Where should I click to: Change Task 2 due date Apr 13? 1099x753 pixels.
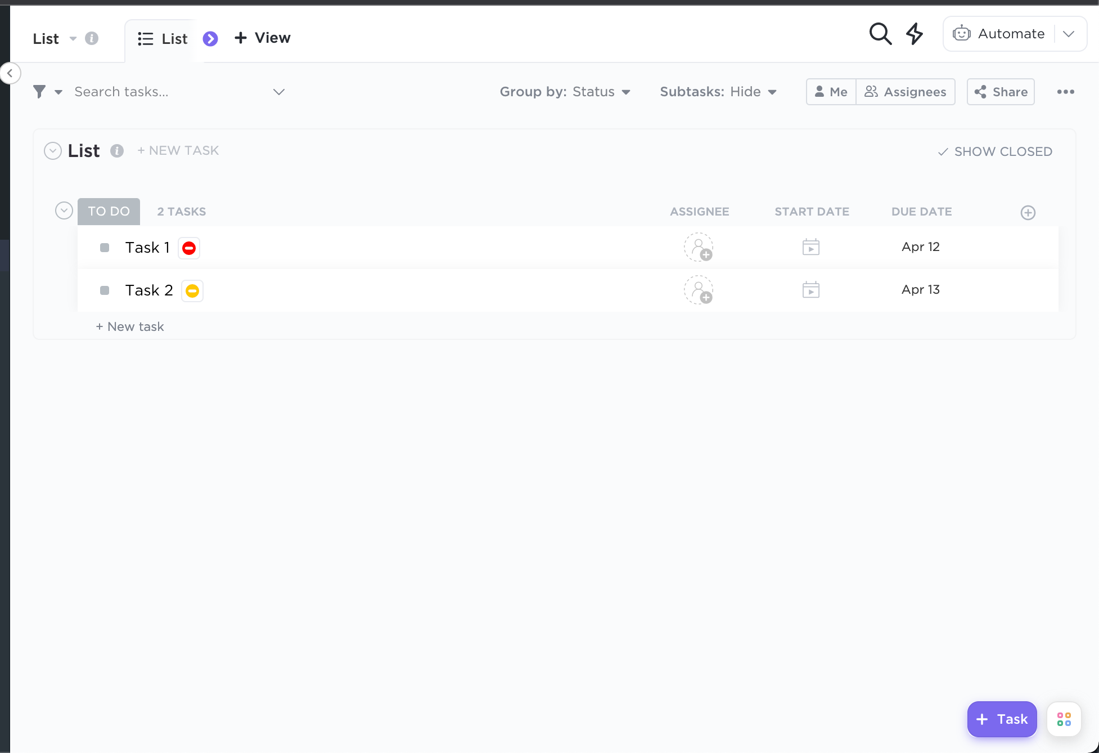pos(921,289)
